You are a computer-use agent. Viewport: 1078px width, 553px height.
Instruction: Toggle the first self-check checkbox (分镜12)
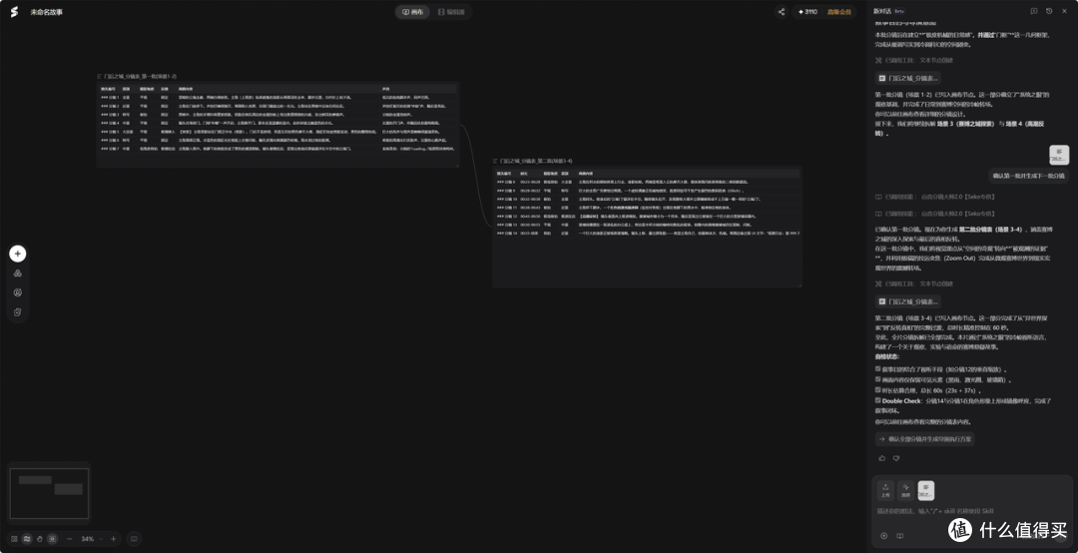[878, 368]
